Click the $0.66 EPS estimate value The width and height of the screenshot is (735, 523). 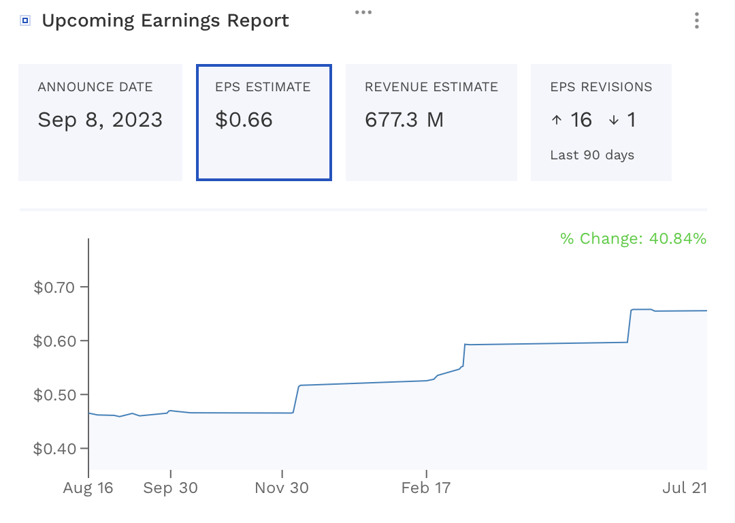point(244,121)
